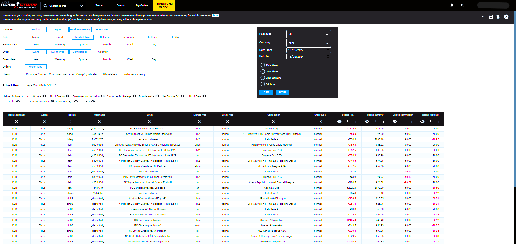516x244 pixels.
Task: Toggle the Market Type bets grouping
Action: (83, 37)
